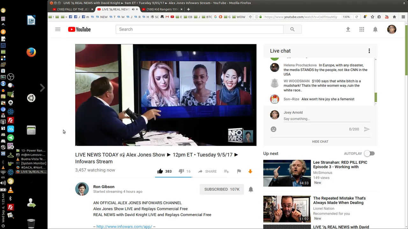The height and width of the screenshot is (229, 408).
Task: Open the YouTube upload video icon
Action: point(348,29)
